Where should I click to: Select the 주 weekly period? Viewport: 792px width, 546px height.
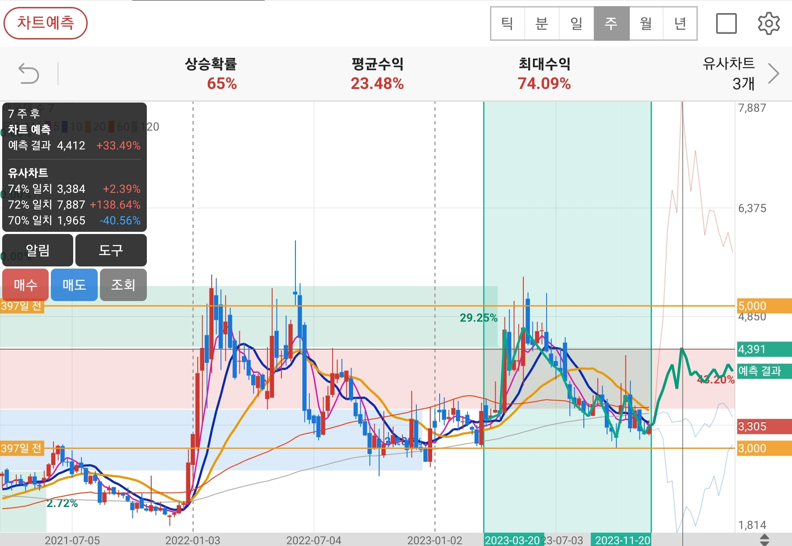click(611, 24)
